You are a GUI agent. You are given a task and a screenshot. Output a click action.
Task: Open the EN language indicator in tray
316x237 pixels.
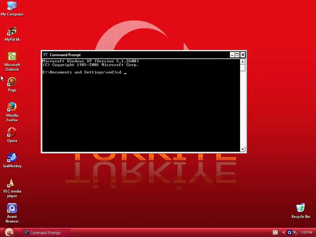[275, 232]
